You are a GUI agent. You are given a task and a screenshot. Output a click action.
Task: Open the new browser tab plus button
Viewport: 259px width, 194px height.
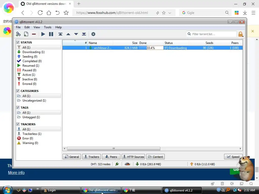click(79, 4)
